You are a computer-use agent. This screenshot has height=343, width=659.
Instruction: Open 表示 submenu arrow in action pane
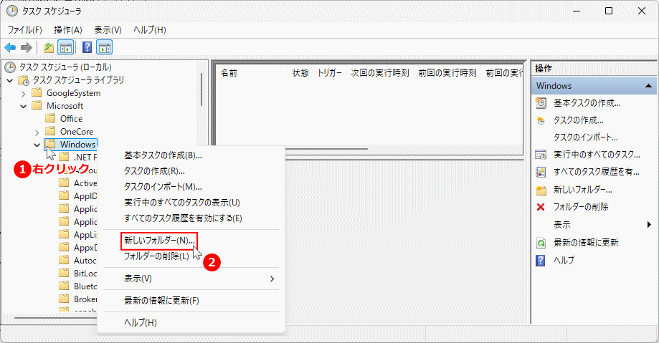pos(650,225)
